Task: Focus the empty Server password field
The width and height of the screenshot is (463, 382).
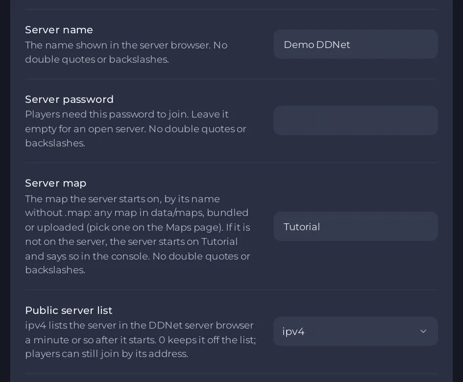Action: pos(356,120)
